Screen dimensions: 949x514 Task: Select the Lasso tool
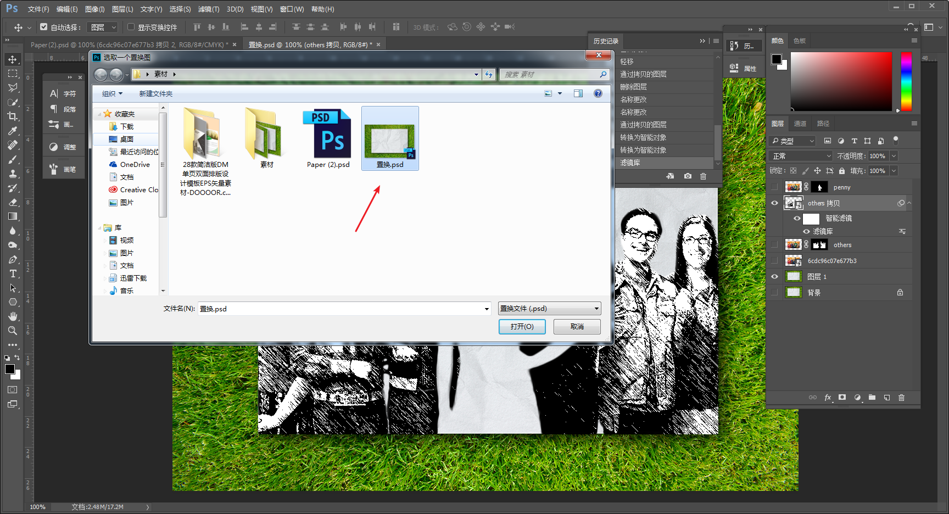point(13,88)
